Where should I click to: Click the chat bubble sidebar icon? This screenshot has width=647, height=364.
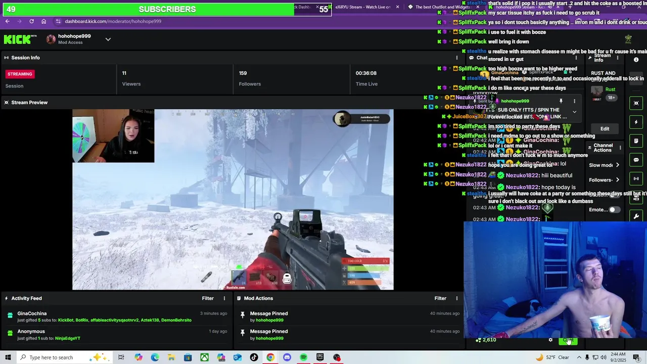click(636, 160)
